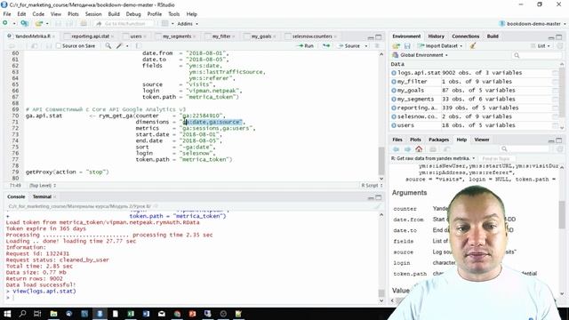
Task: Switch to the Connections tab
Action: (466, 36)
